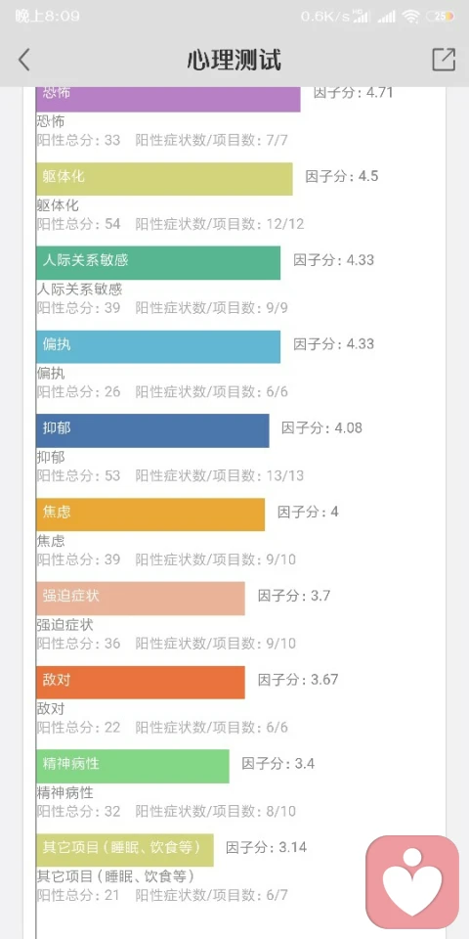
Task: Tap the 心理测试 page title
Action: (x=234, y=60)
